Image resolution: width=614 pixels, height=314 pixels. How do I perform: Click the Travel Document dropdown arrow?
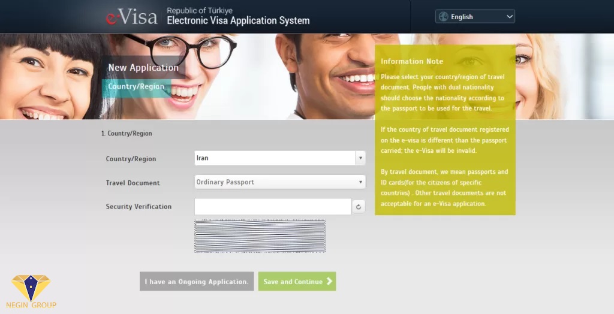(x=360, y=182)
